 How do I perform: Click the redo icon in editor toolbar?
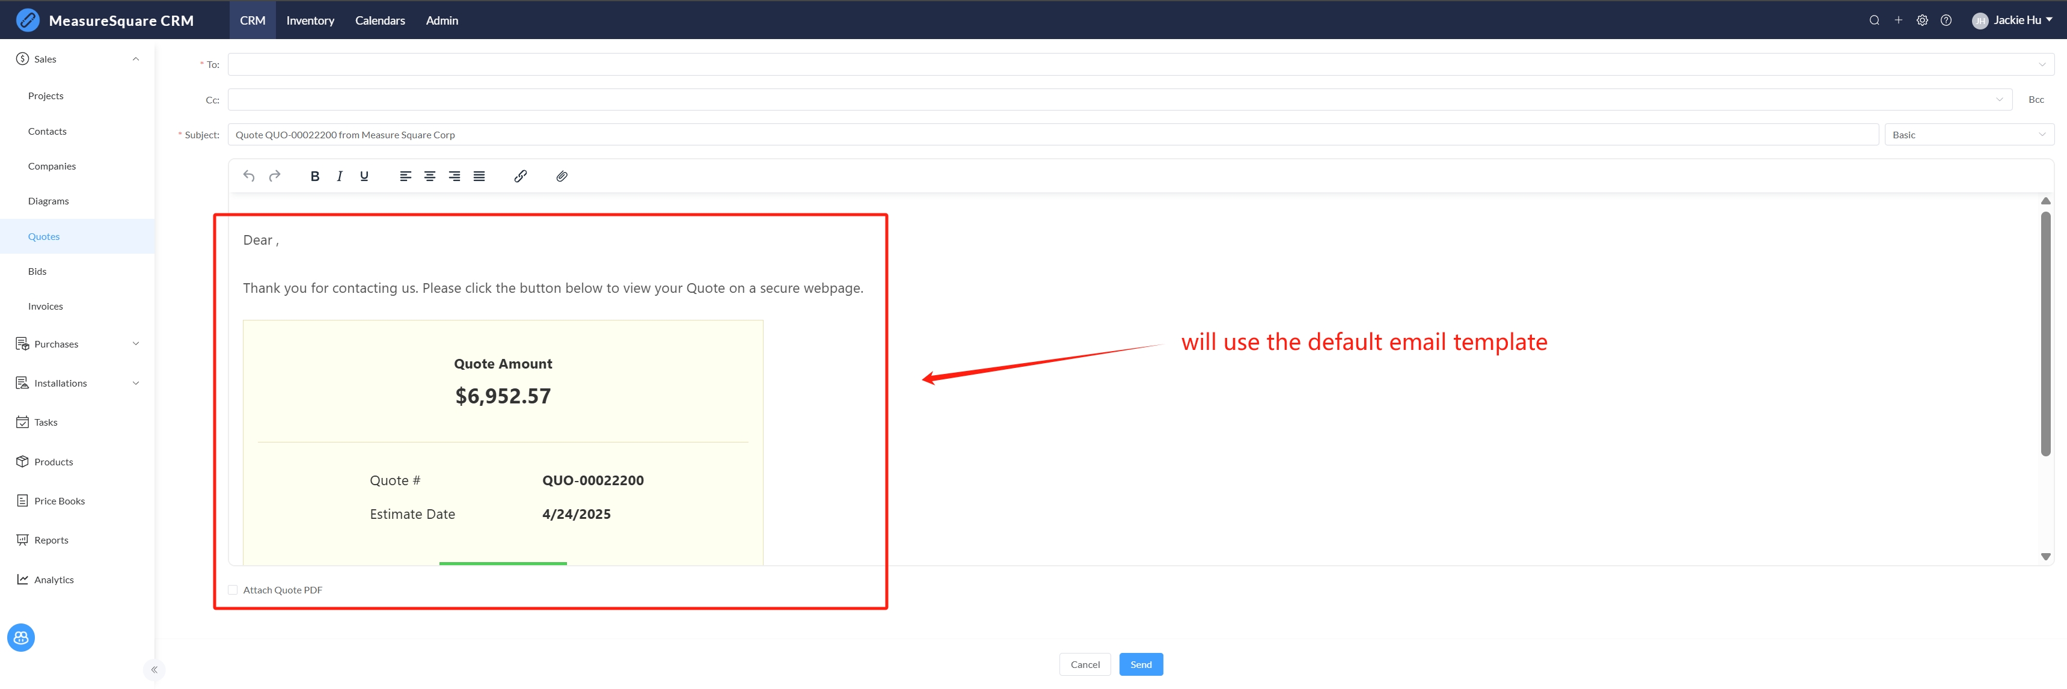click(x=274, y=176)
